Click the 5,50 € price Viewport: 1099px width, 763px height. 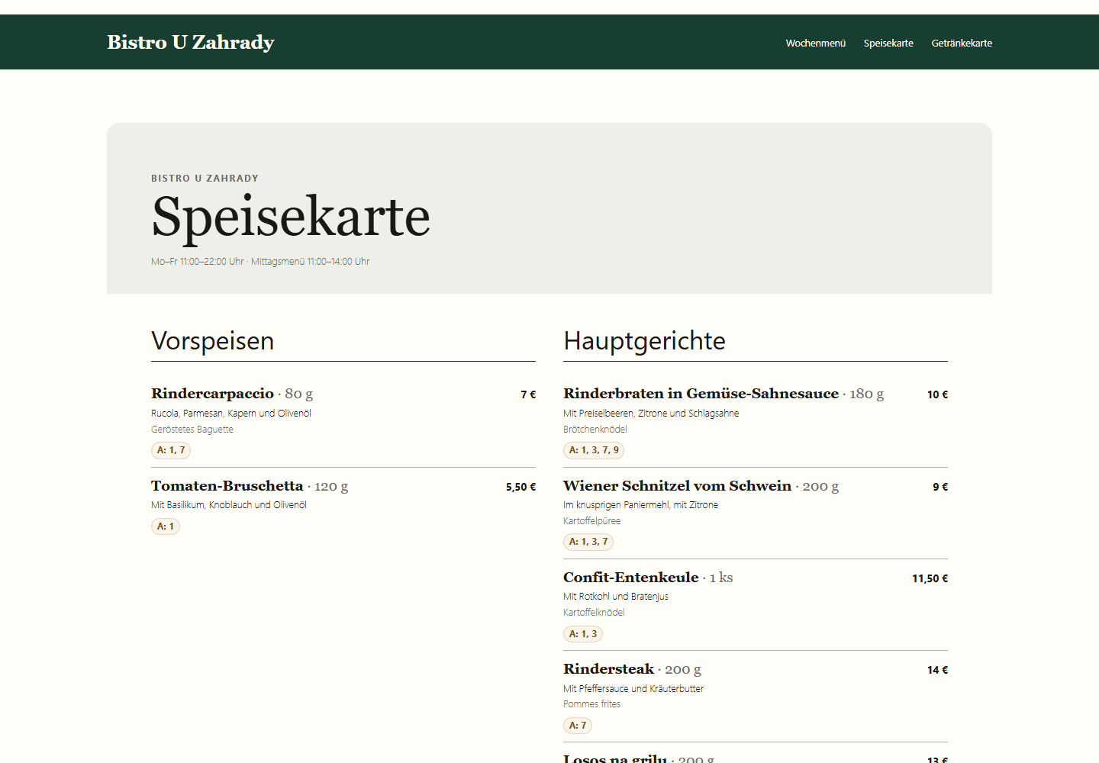(x=520, y=487)
